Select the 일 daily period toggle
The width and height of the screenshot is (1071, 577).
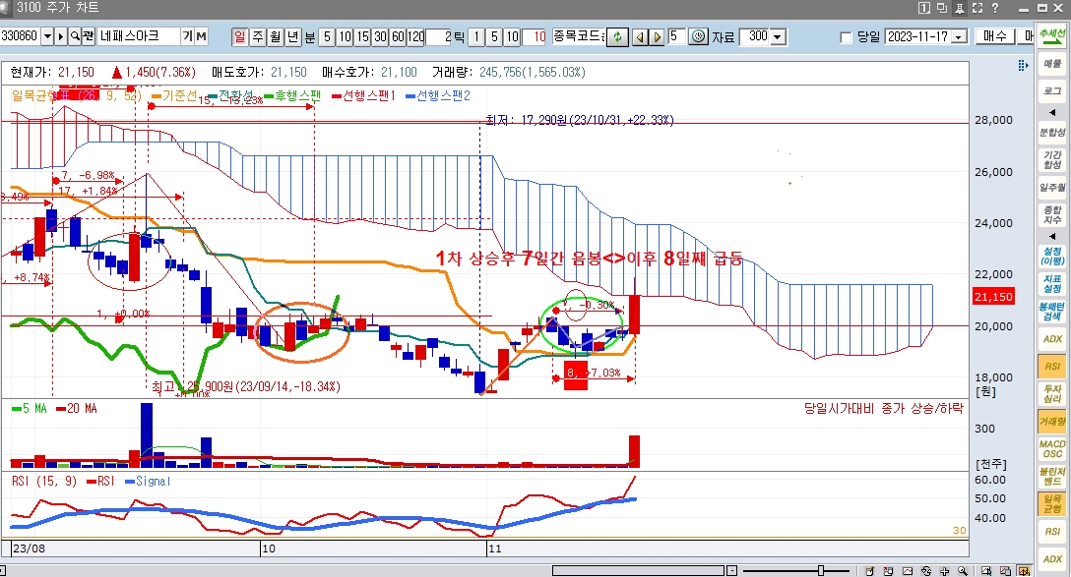coord(240,36)
